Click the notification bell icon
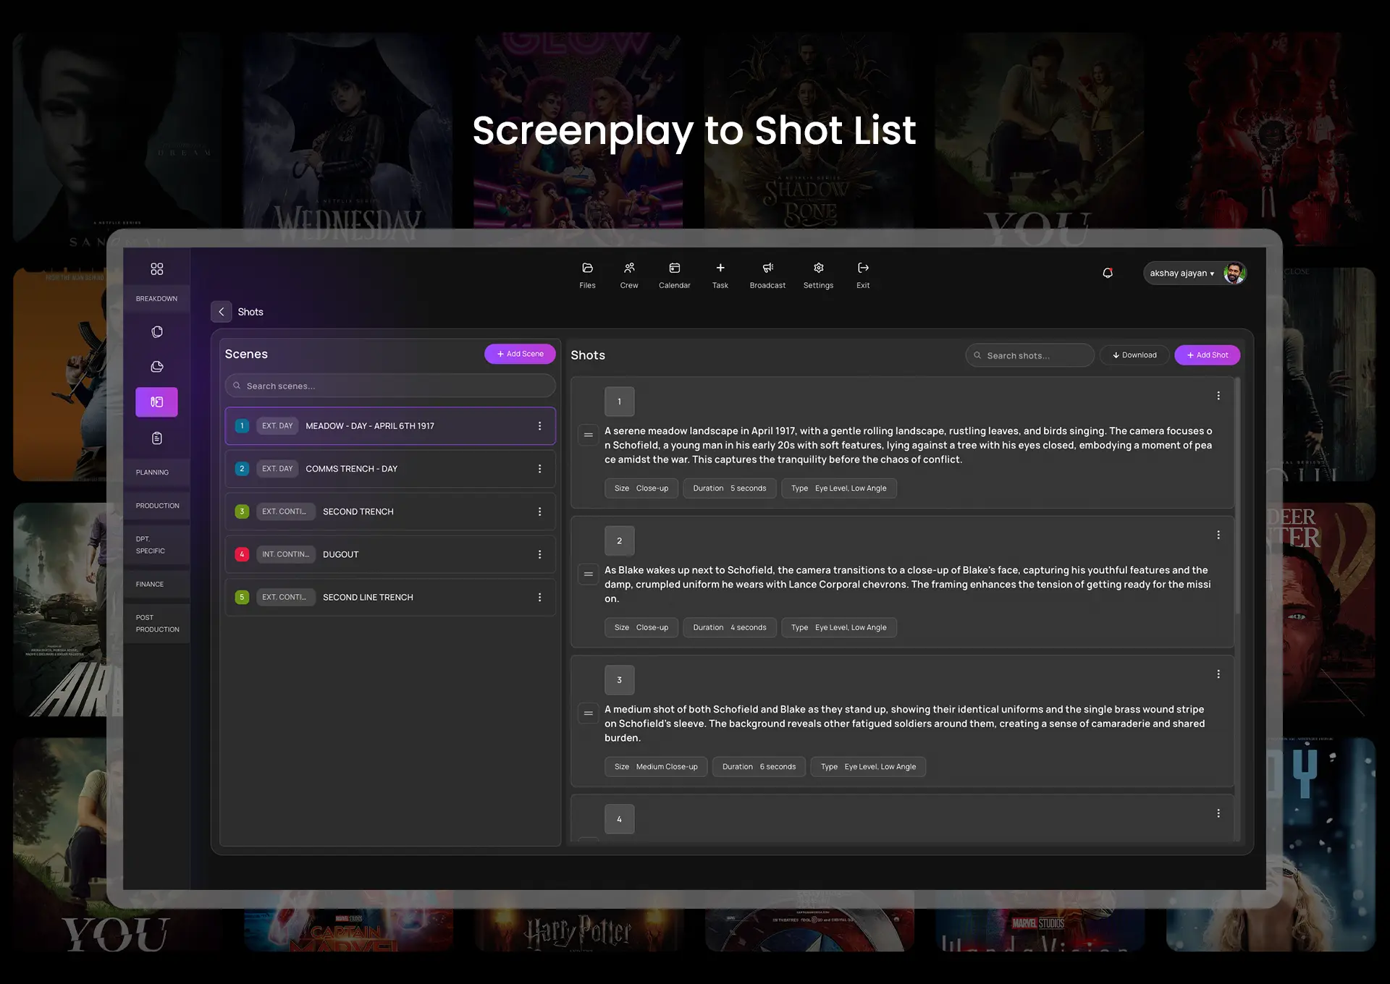 pos(1108,273)
